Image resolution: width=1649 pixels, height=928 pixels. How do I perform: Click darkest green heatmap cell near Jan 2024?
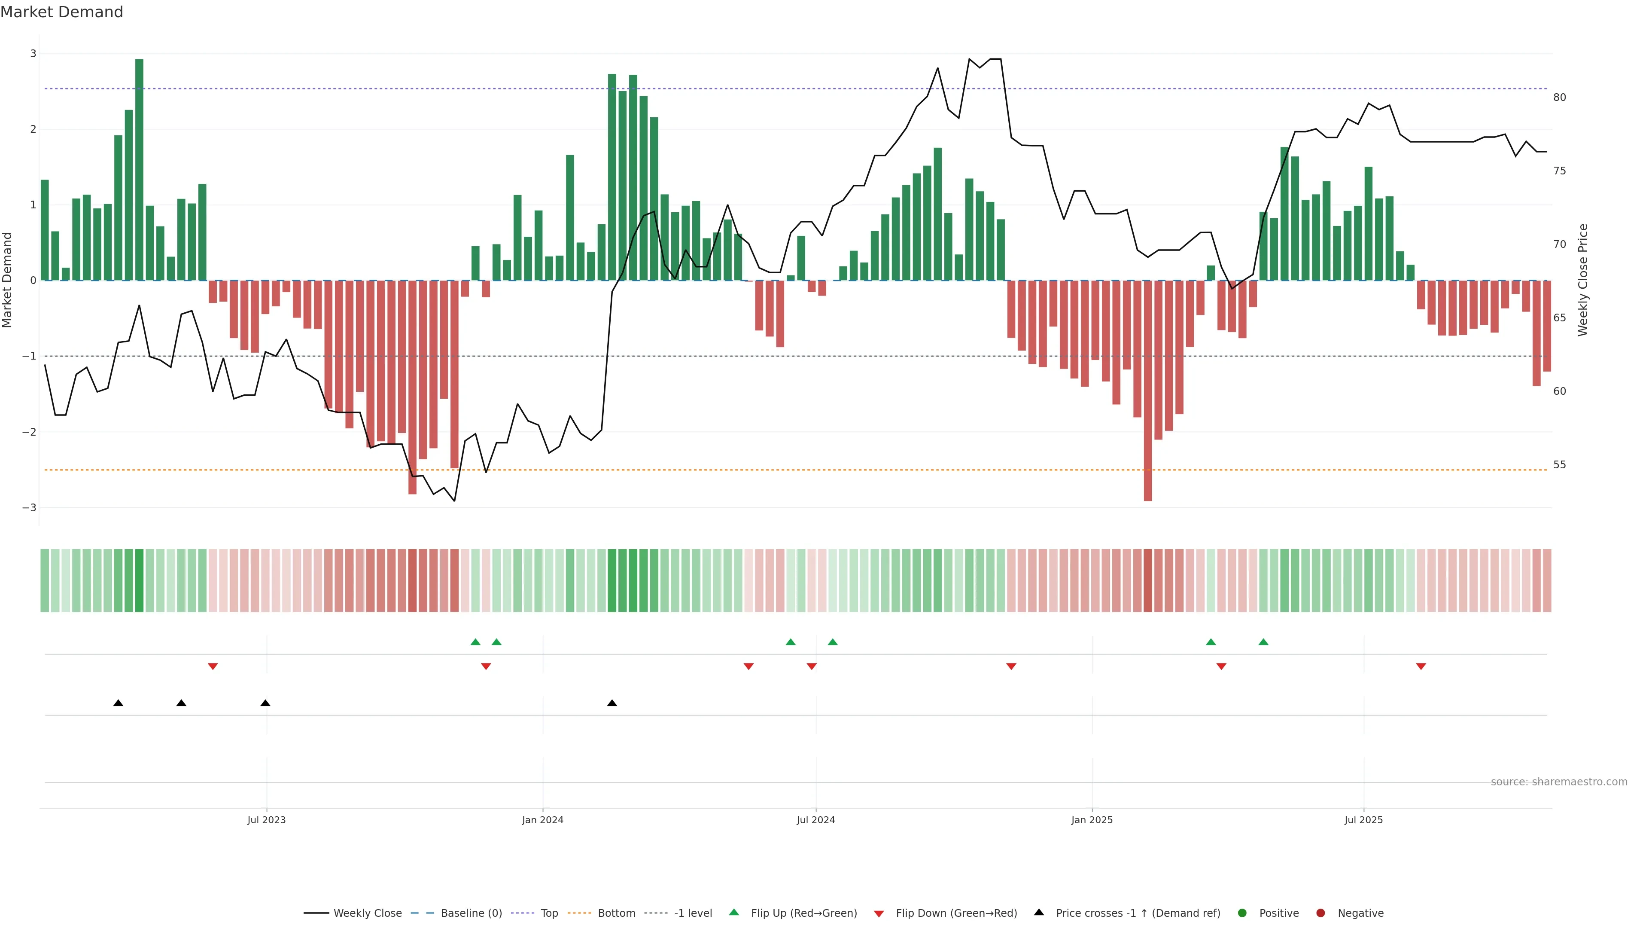(x=612, y=580)
